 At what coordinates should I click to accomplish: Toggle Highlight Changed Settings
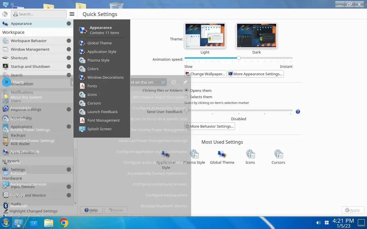point(30,211)
